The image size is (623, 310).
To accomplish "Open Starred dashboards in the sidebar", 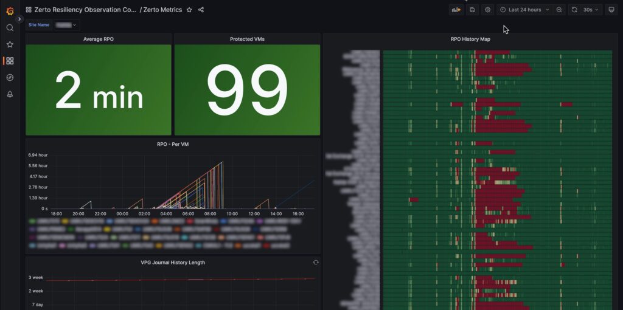I will point(10,44).
